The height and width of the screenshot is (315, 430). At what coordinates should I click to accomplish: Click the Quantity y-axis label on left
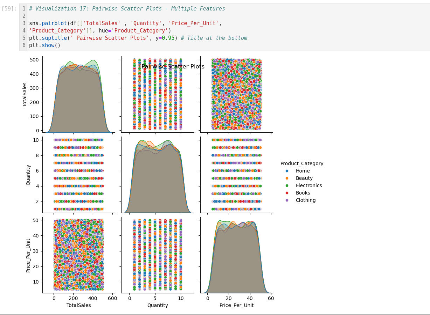[28, 175]
